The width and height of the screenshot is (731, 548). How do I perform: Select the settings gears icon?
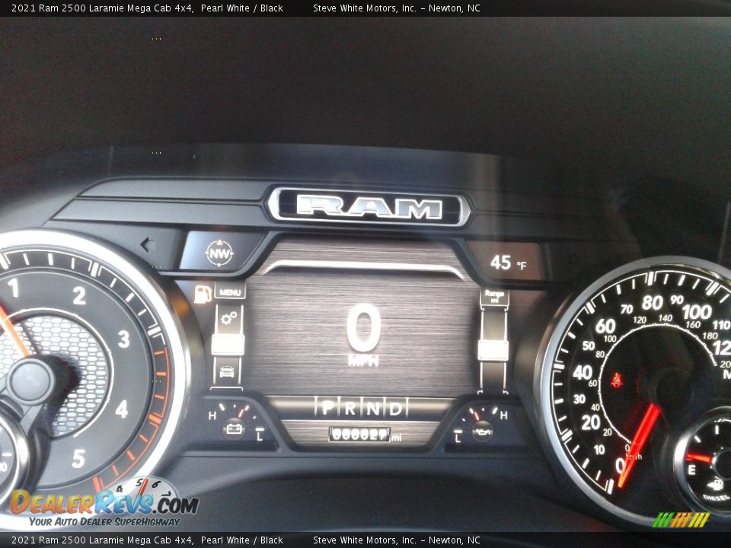pos(228,319)
